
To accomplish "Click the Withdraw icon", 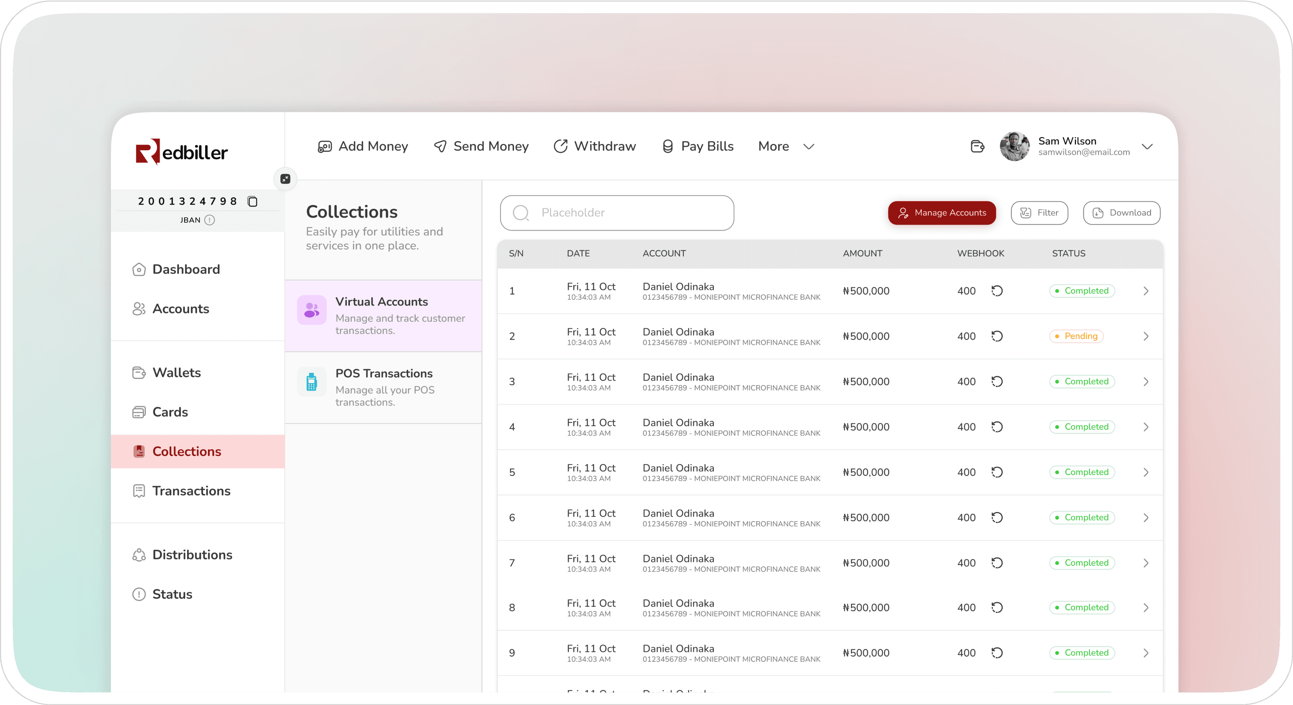I will 560,146.
